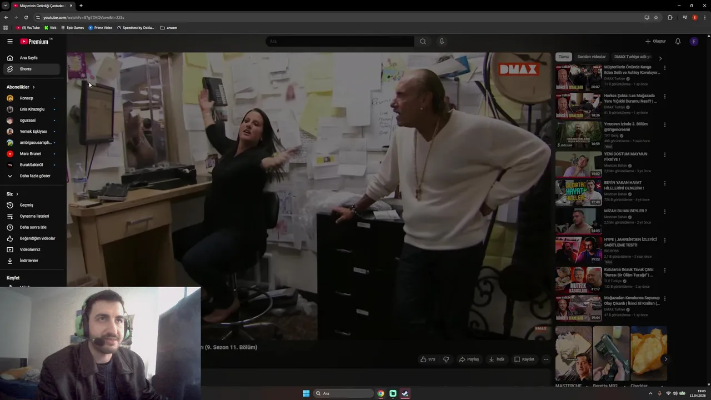The width and height of the screenshot is (711, 400).
Task: Go to Ana Sayfa in sidebar
Action: click(31, 58)
